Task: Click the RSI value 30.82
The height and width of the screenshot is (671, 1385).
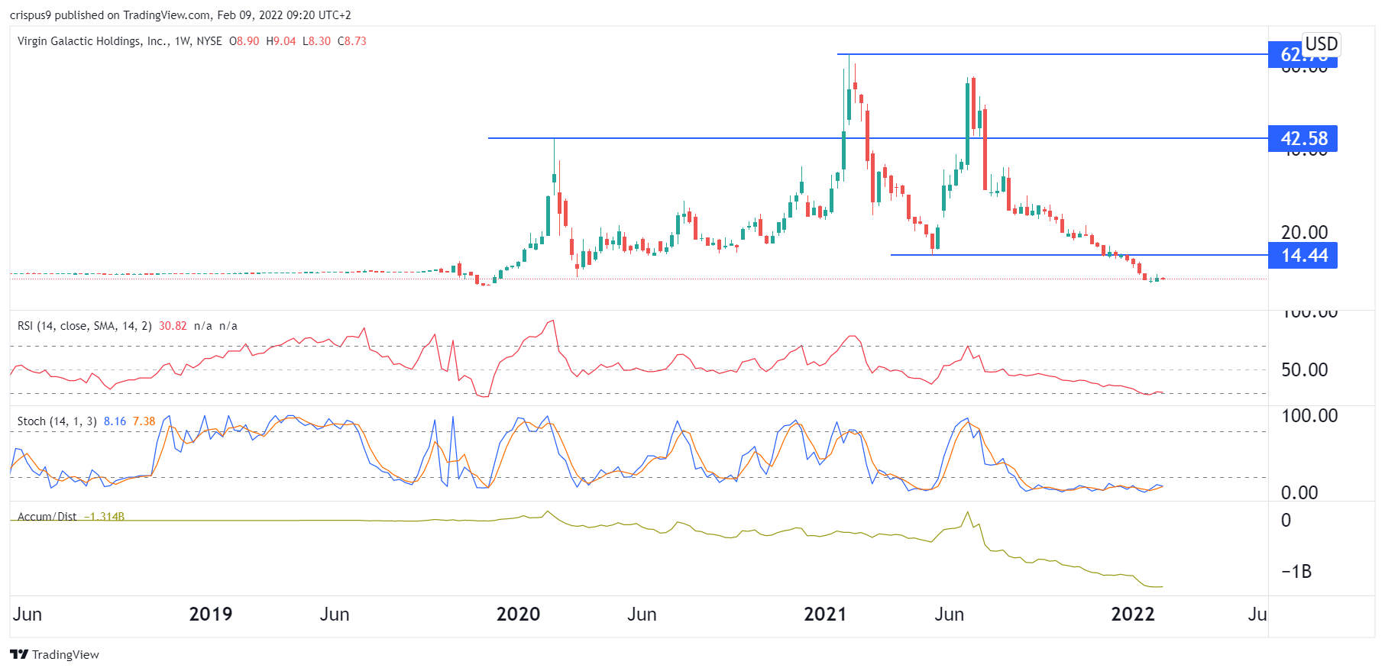Action: coord(173,326)
